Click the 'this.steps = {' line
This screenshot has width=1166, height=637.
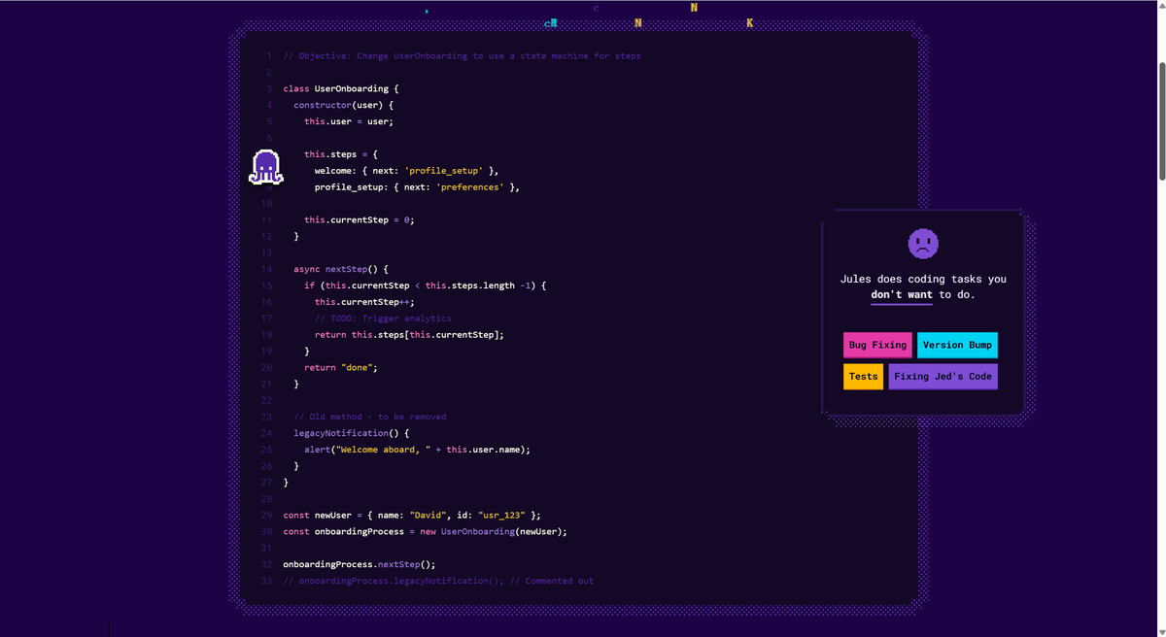(341, 154)
